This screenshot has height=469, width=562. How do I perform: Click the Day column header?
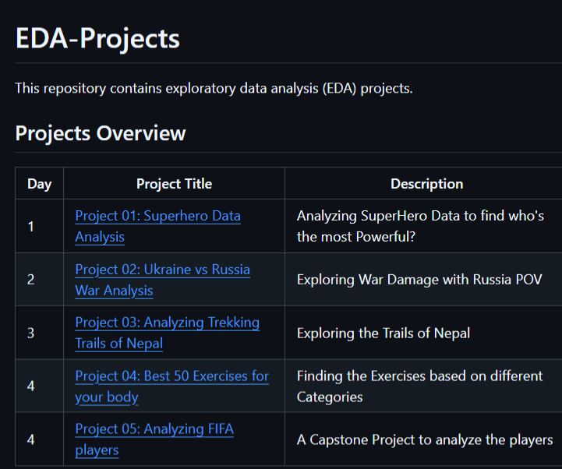(x=39, y=184)
